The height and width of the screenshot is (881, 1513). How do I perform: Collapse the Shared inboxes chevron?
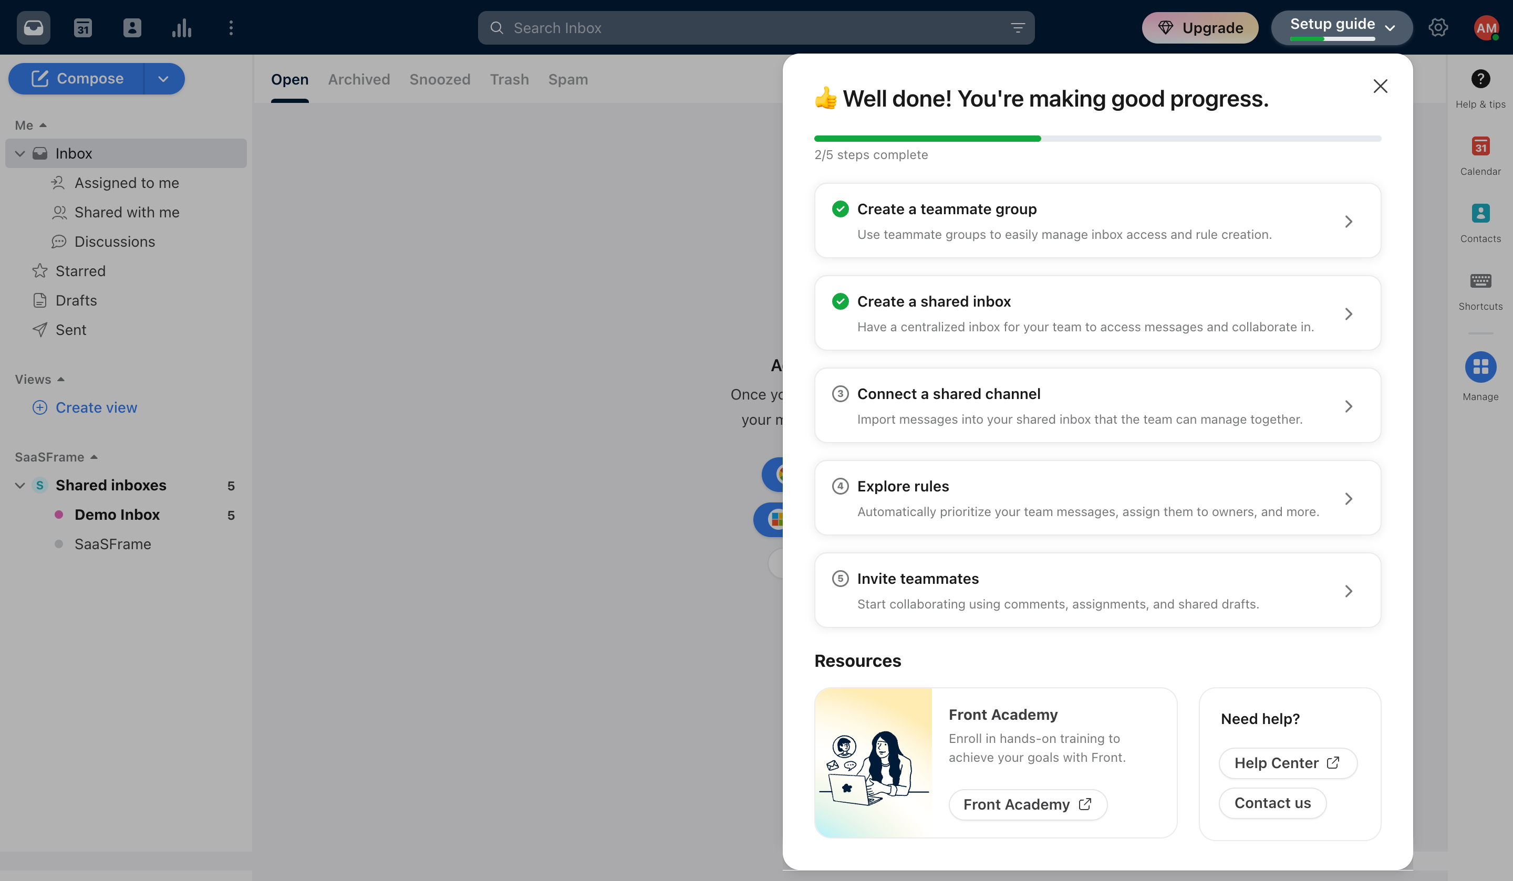[x=20, y=485]
